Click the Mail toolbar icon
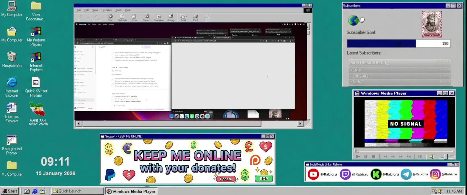Image resolution: width=467 pixels, height=195 pixels. (x=183, y=18)
